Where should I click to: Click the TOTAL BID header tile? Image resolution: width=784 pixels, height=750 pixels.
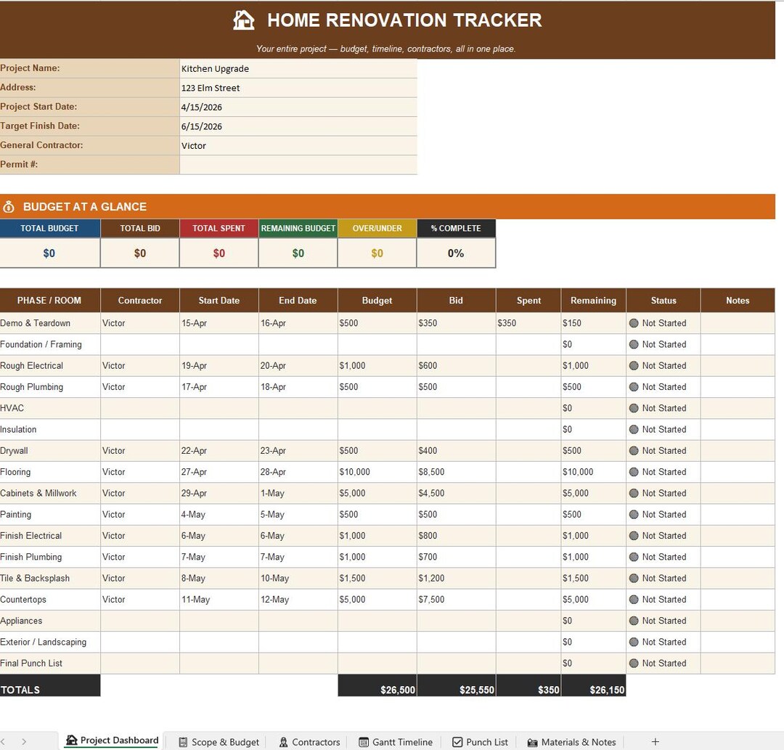click(x=140, y=229)
